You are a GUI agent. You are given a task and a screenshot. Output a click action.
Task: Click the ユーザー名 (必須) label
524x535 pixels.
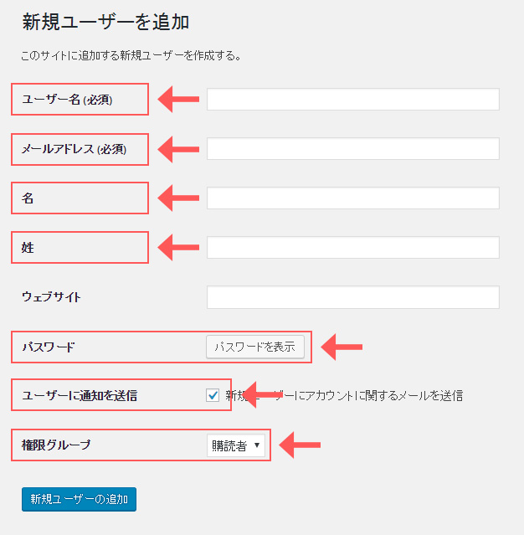tap(67, 100)
